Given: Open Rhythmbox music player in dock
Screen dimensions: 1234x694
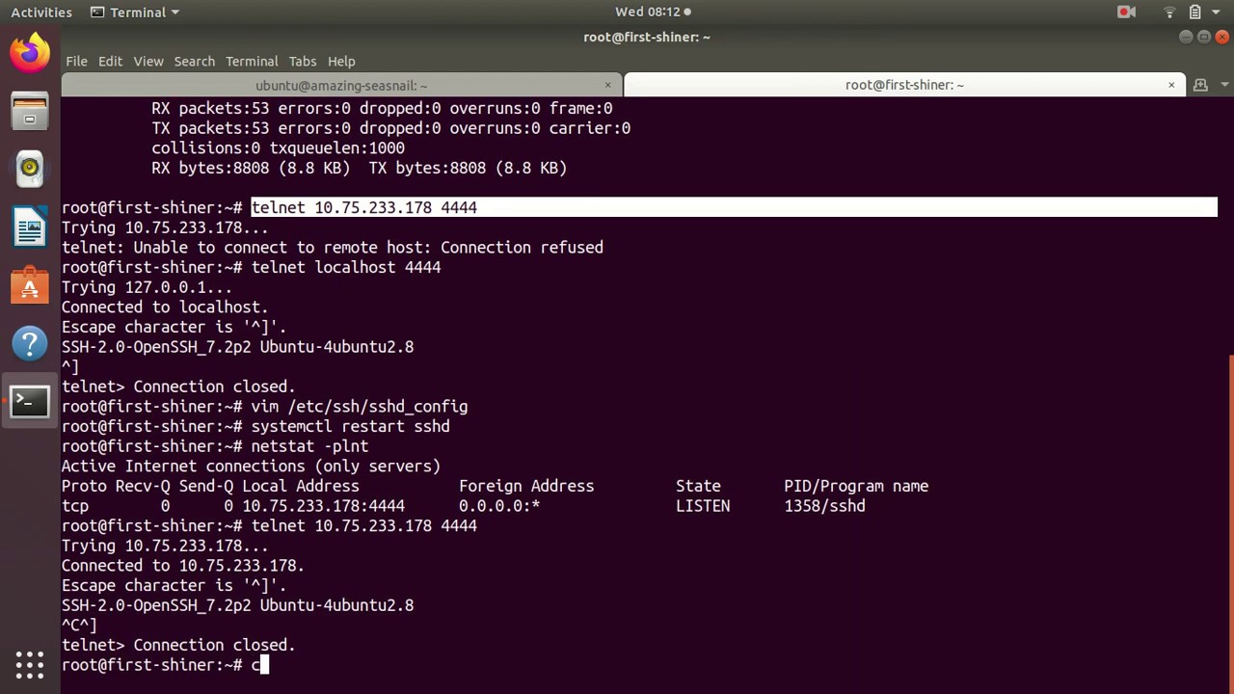Looking at the screenshot, I should tap(30, 169).
